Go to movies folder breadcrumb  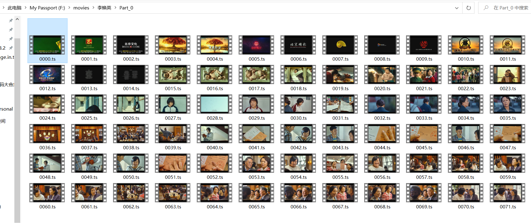81,8
